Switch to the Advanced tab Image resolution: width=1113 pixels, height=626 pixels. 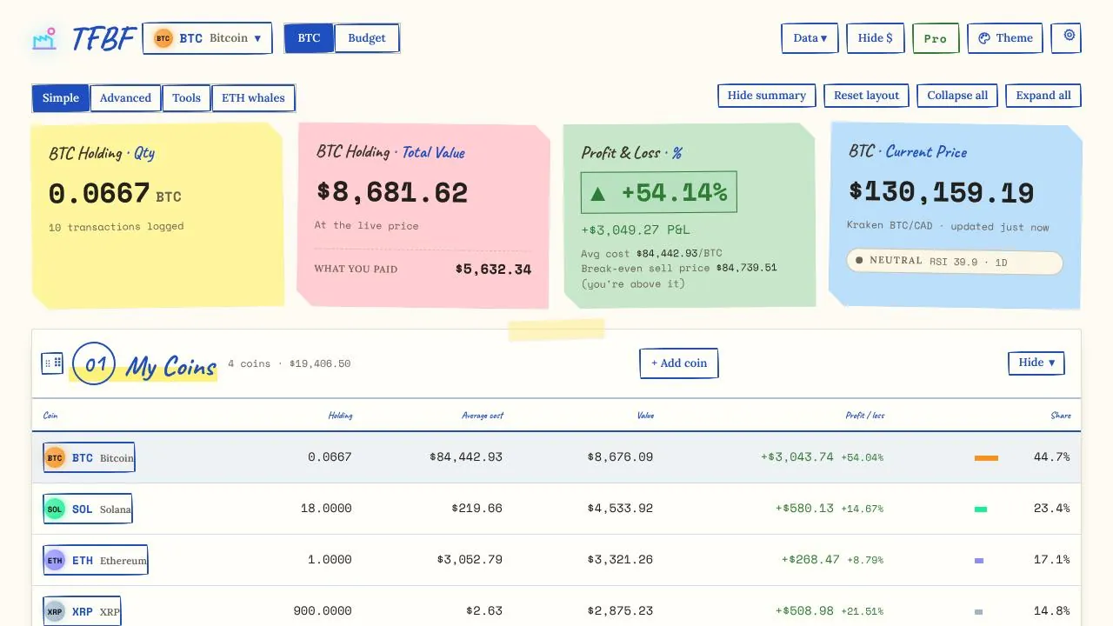125,98
